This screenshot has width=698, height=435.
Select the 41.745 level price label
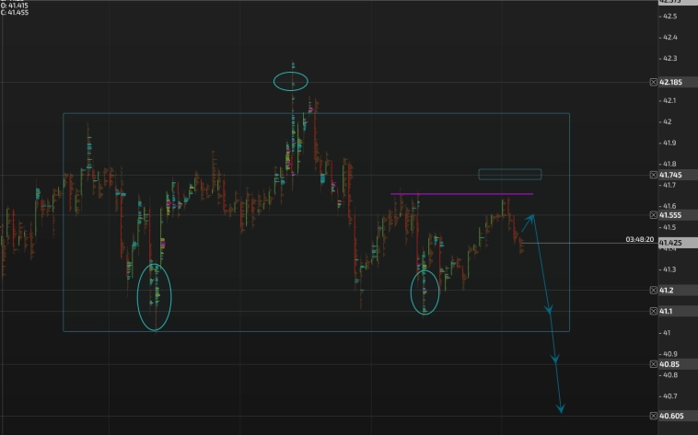[670, 175]
